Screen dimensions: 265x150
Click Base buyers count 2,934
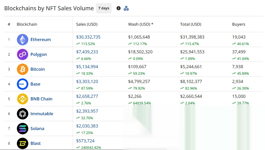pyautogui.click(x=238, y=82)
